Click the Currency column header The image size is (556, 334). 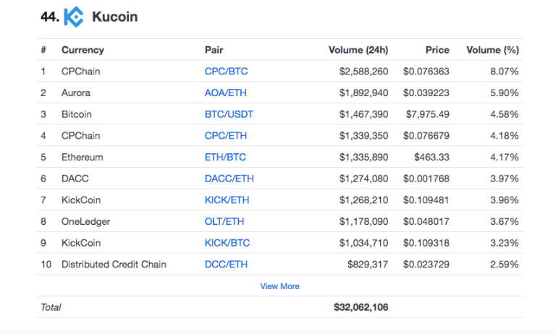(x=83, y=50)
